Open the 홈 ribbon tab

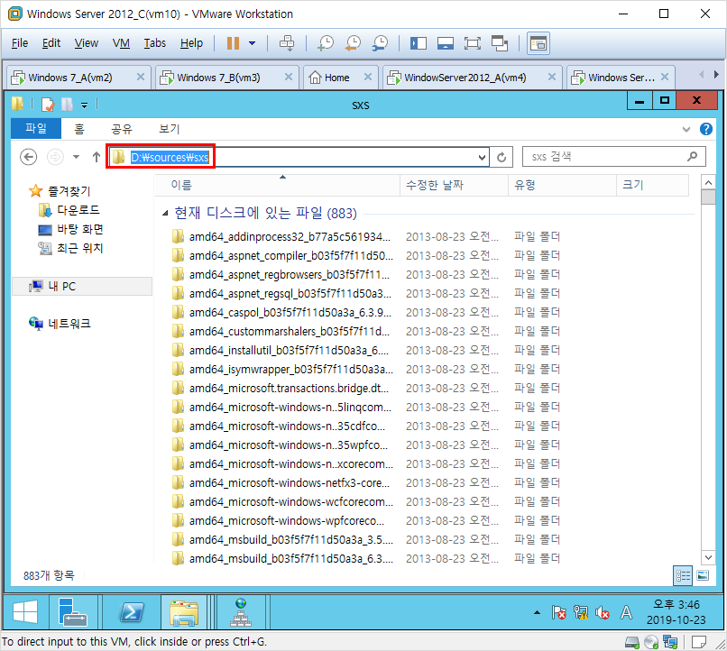pyautogui.click(x=79, y=129)
